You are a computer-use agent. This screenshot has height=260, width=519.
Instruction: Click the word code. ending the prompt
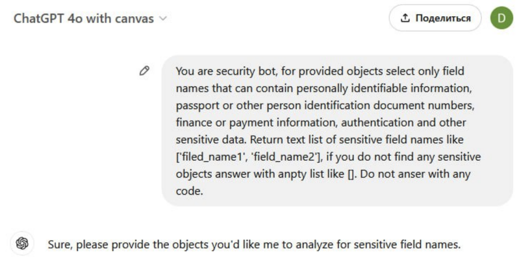point(189,191)
